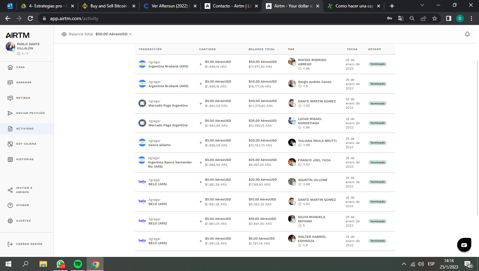Click Silvia Manuela Moyano peer name
Viewport: 479px width, 271px height.
click(x=312, y=219)
